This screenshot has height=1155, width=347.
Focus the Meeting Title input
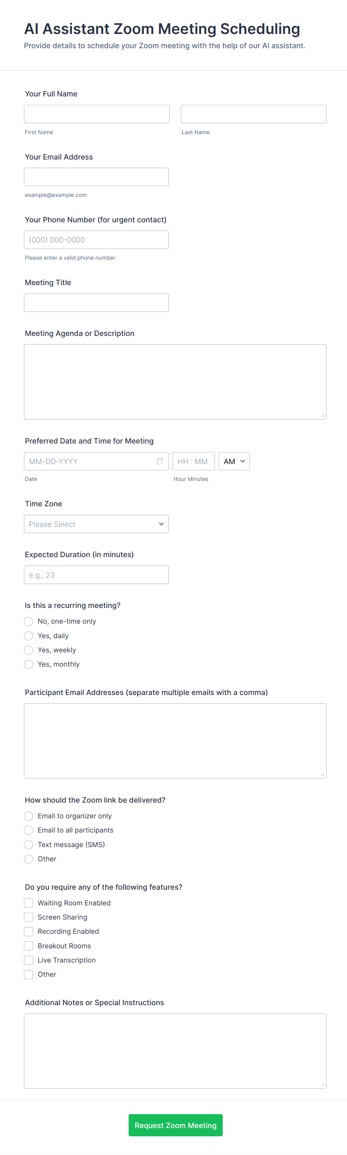pos(96,302)
